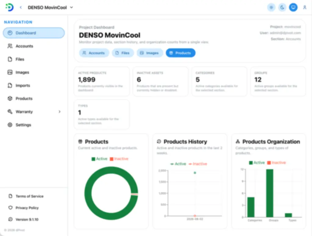
Task: Select the Files section pill
Action: pyautogui.click(x=123, y=53)
